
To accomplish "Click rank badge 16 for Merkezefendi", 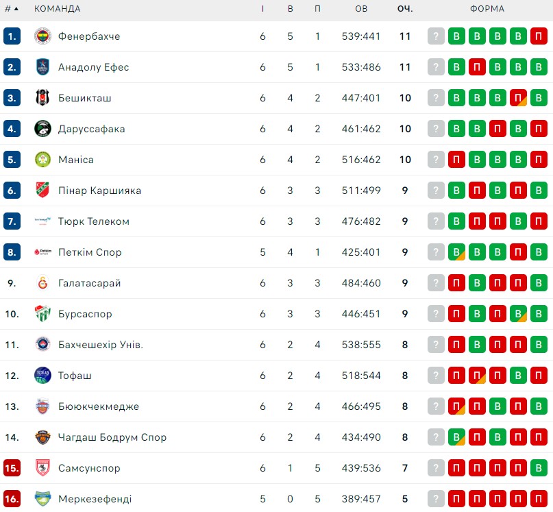I will click(x=12, y=498).
